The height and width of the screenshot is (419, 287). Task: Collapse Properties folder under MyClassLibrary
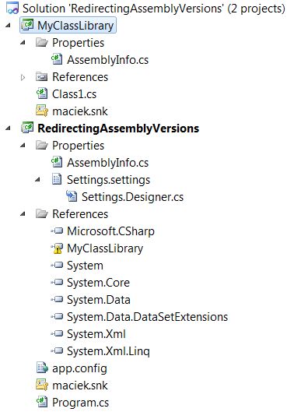(x=23, y=43)
